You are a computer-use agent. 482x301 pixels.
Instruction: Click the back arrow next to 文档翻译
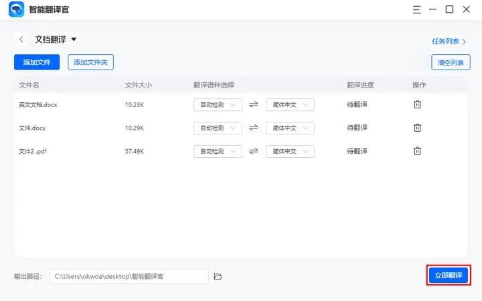pyautogui.click(x=21, y=39)
